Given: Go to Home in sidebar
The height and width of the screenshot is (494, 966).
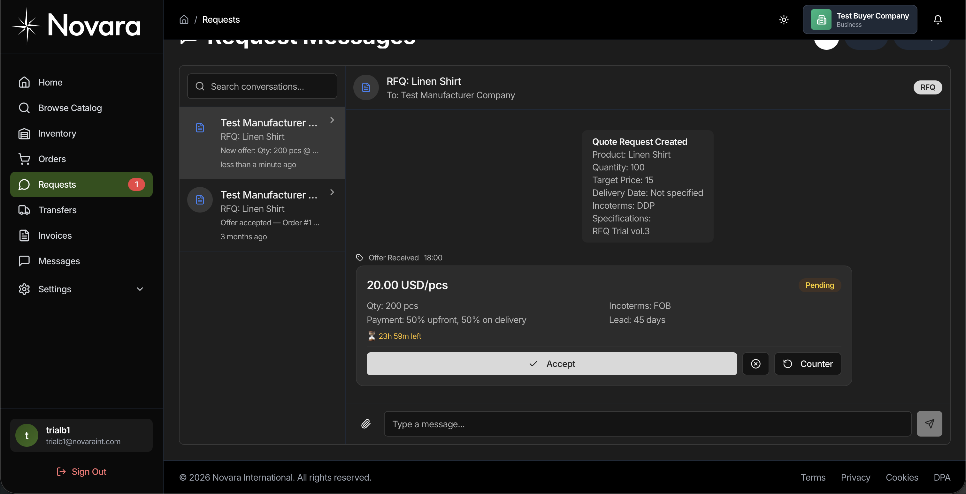Looking at the screenshot, I should (x=81, y=82).
